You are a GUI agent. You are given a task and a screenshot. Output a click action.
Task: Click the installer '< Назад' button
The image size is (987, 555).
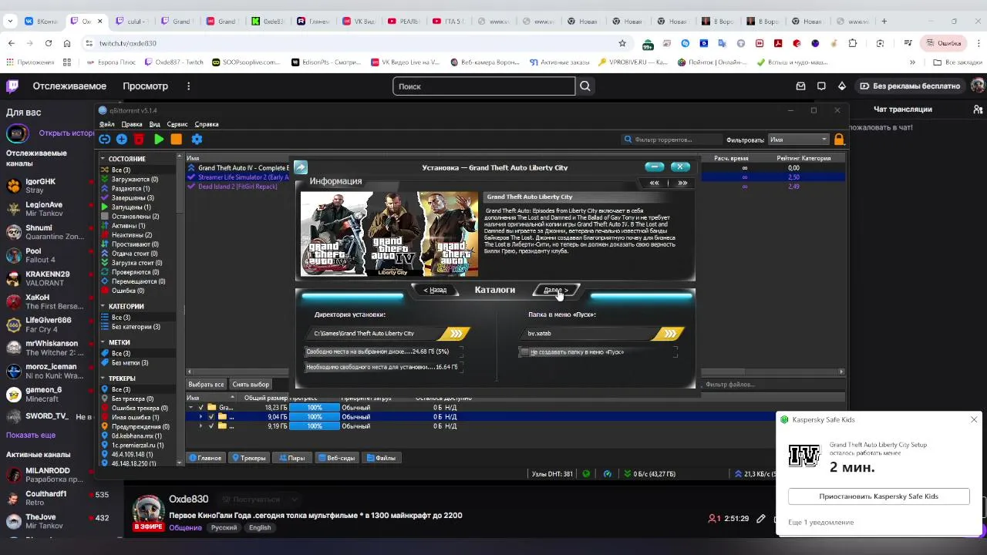pyautogui.click(x=435, y=291)
